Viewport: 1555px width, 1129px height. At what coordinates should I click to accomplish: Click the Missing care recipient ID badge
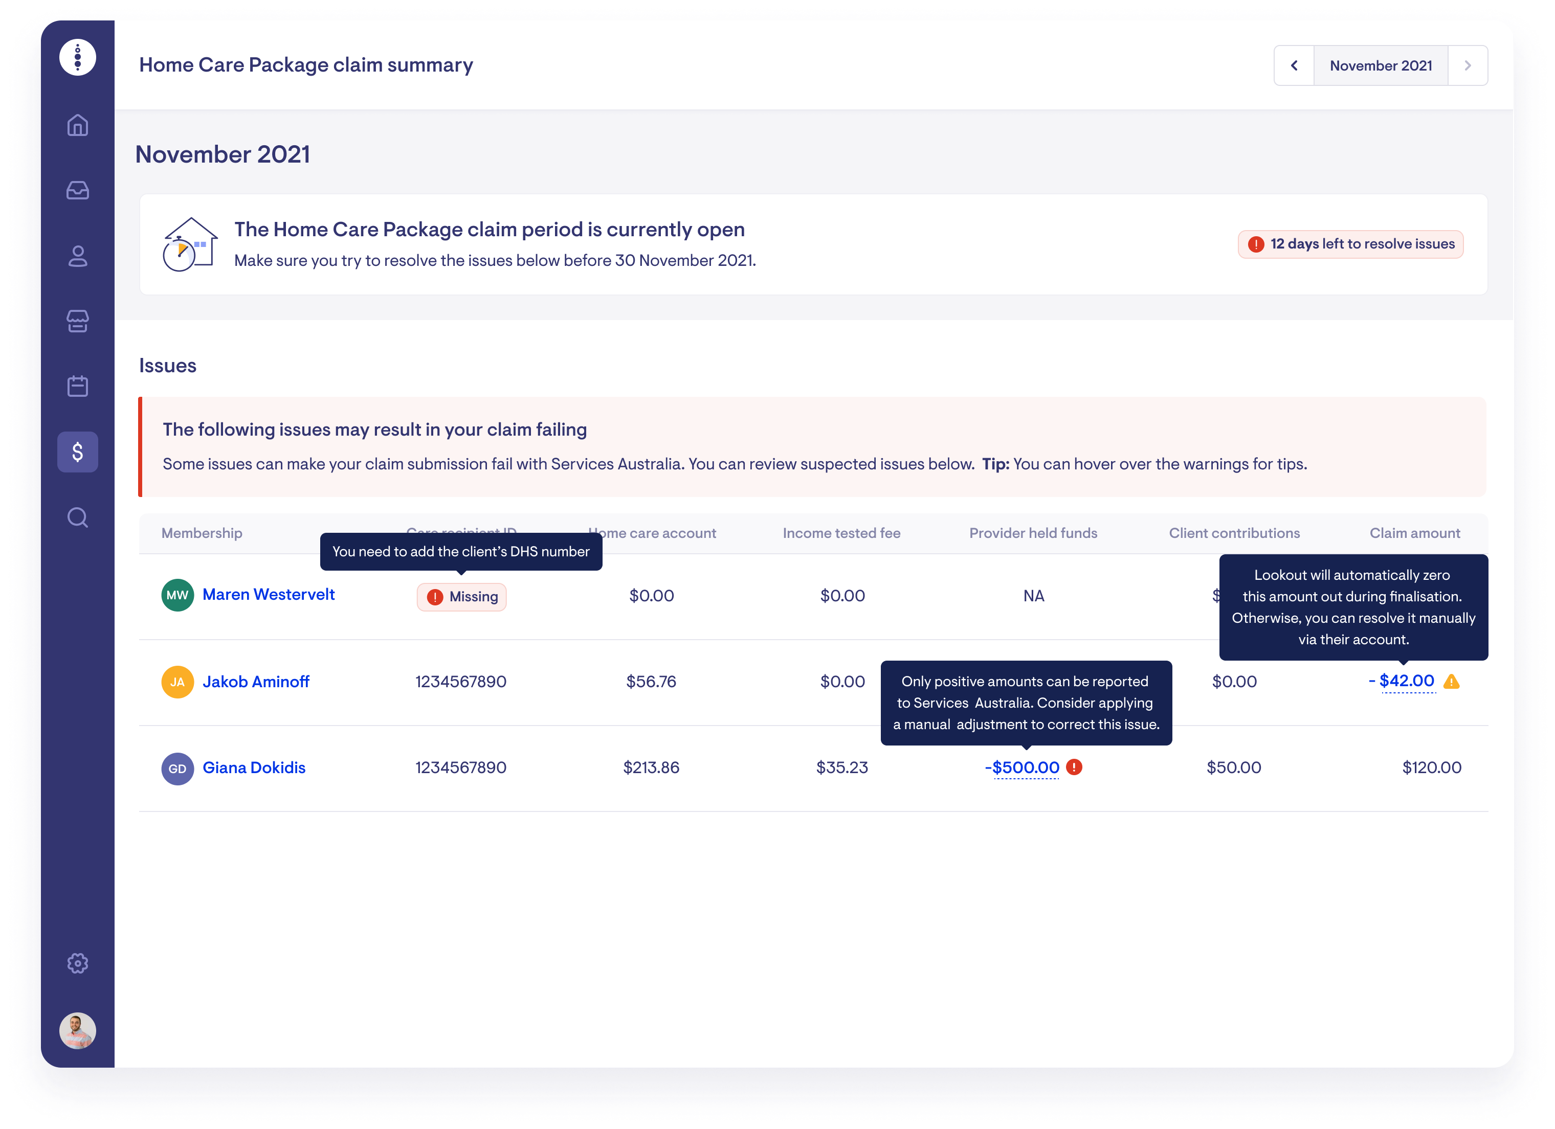pos(461,597)
